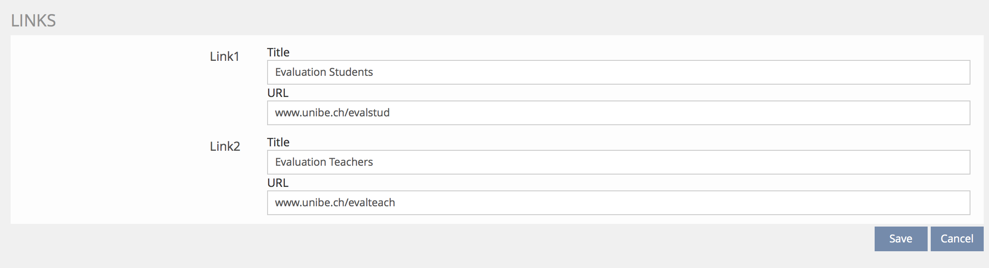The width and height of the screenshot is (989, 268).
Task: Click the URL label under Link1
Action: (x=278, y=93)
